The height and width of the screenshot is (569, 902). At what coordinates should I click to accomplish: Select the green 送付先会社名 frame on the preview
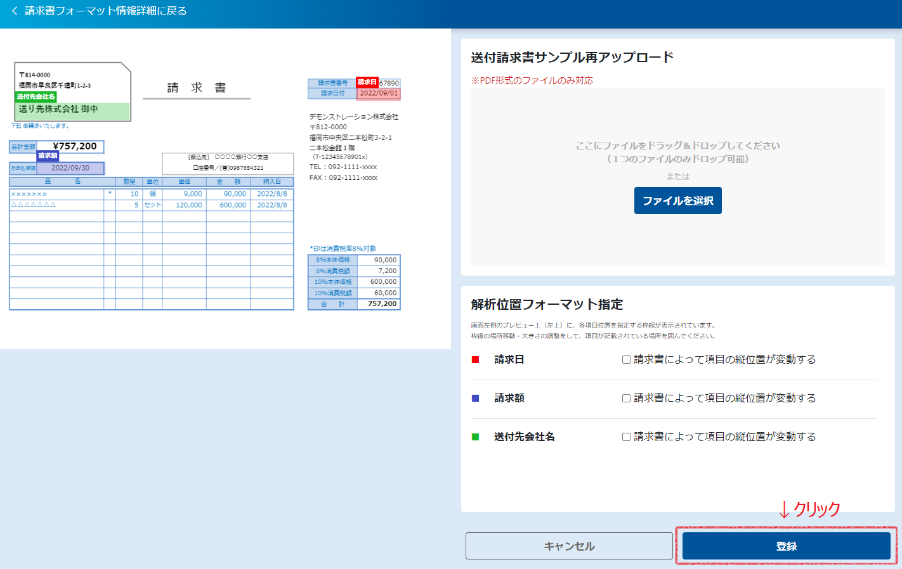click(72, 111)
